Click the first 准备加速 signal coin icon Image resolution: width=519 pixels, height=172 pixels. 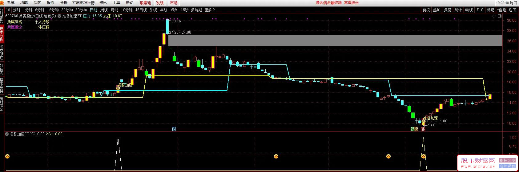(x=118, y=88)
